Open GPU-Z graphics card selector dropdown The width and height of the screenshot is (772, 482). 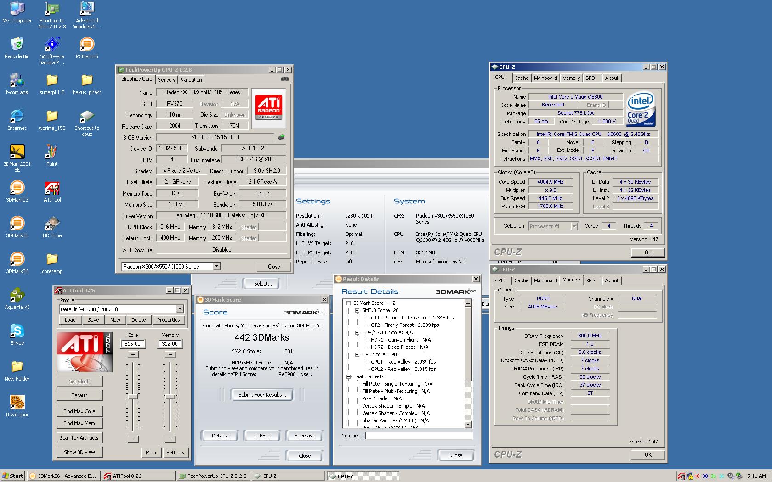click(x=216, y=266)
